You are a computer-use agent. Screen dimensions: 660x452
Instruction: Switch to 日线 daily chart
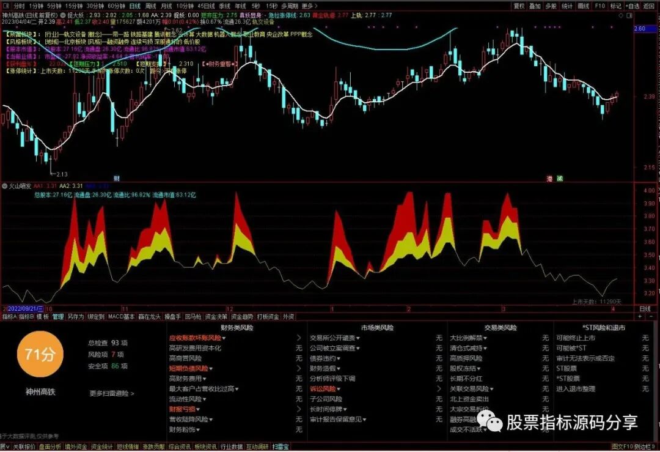(x=134, y=6)
